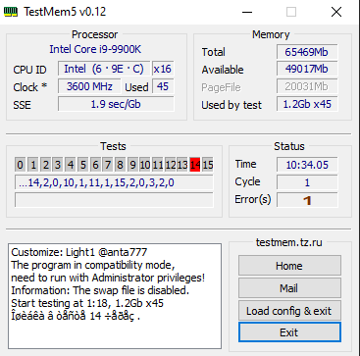Click the Total memory value 65469Mb
360x356 pixels.
[307, 52]
